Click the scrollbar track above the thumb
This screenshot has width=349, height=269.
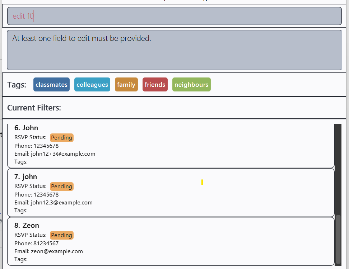338,169
